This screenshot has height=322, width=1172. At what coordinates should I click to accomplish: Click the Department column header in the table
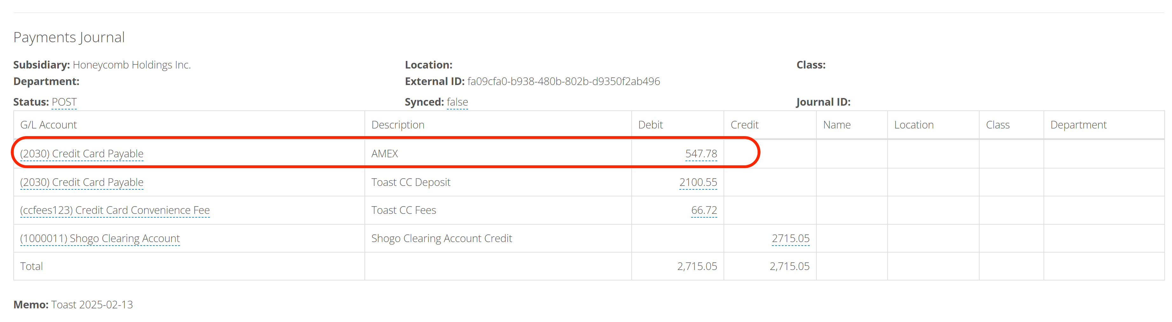(x=1078, y=125)
